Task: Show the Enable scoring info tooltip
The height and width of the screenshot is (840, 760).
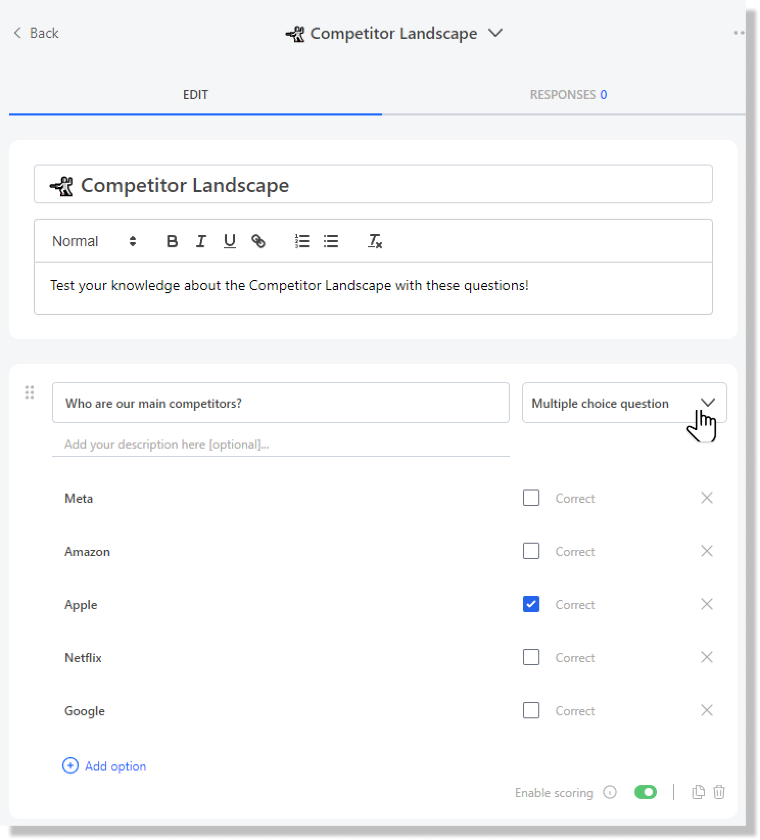Action: pos(610,792)
